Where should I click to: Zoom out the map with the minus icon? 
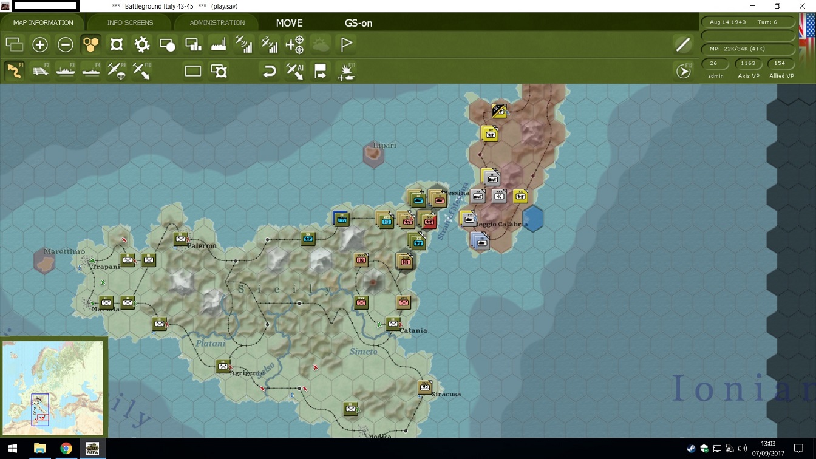[x=66, y=44]
